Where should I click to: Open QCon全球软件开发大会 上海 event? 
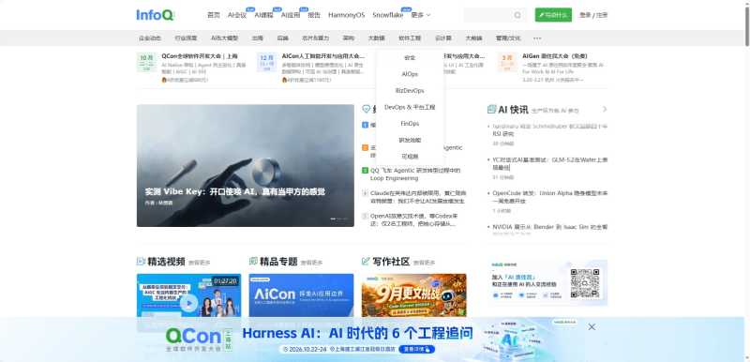tap(200, 56)
